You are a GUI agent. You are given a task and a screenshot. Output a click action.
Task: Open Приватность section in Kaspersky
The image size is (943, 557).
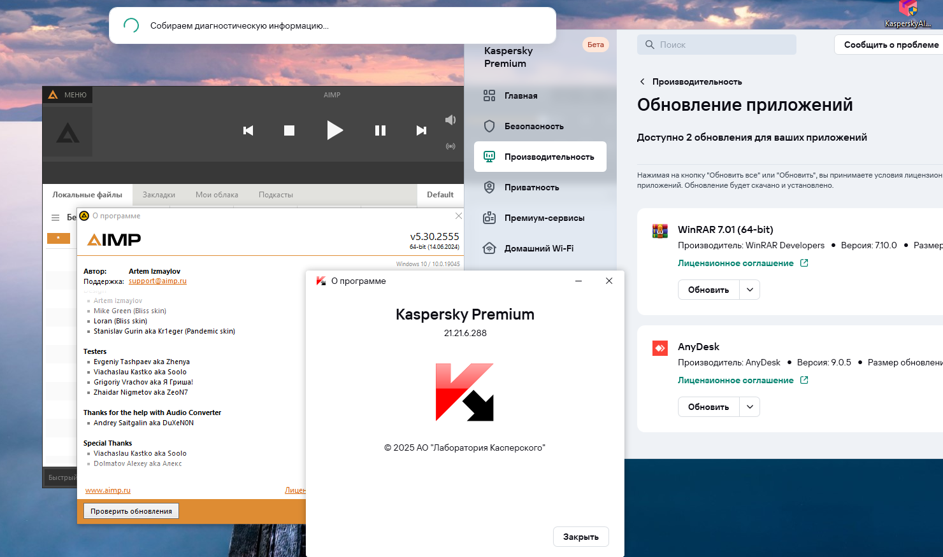tap(540, 187)
